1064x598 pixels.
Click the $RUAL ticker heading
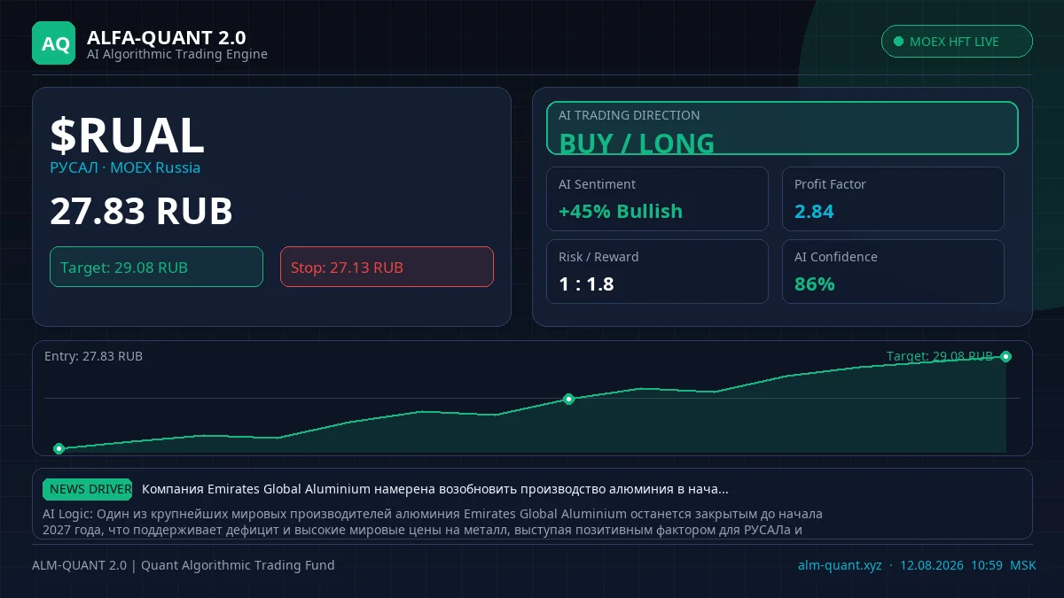pos(127,136)
